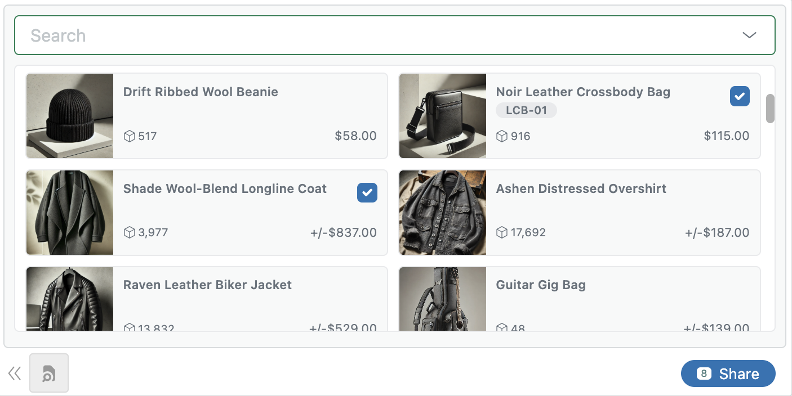Deselect the Shade Wool-Blend Longline Coat checkbox
Viewport: 792px width, 396px height.
[x=367, y=193]
